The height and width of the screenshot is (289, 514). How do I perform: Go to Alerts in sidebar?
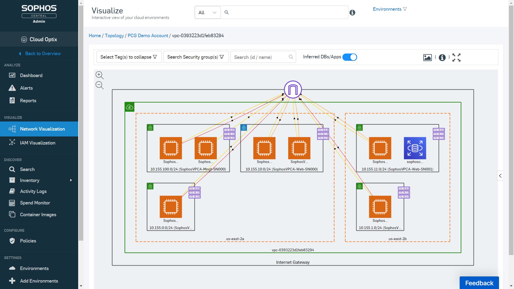(26, 88)
